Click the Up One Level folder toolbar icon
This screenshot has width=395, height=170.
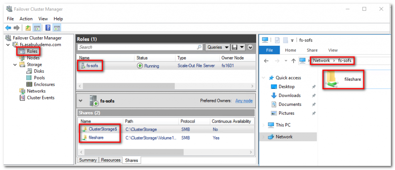[28, 28]
